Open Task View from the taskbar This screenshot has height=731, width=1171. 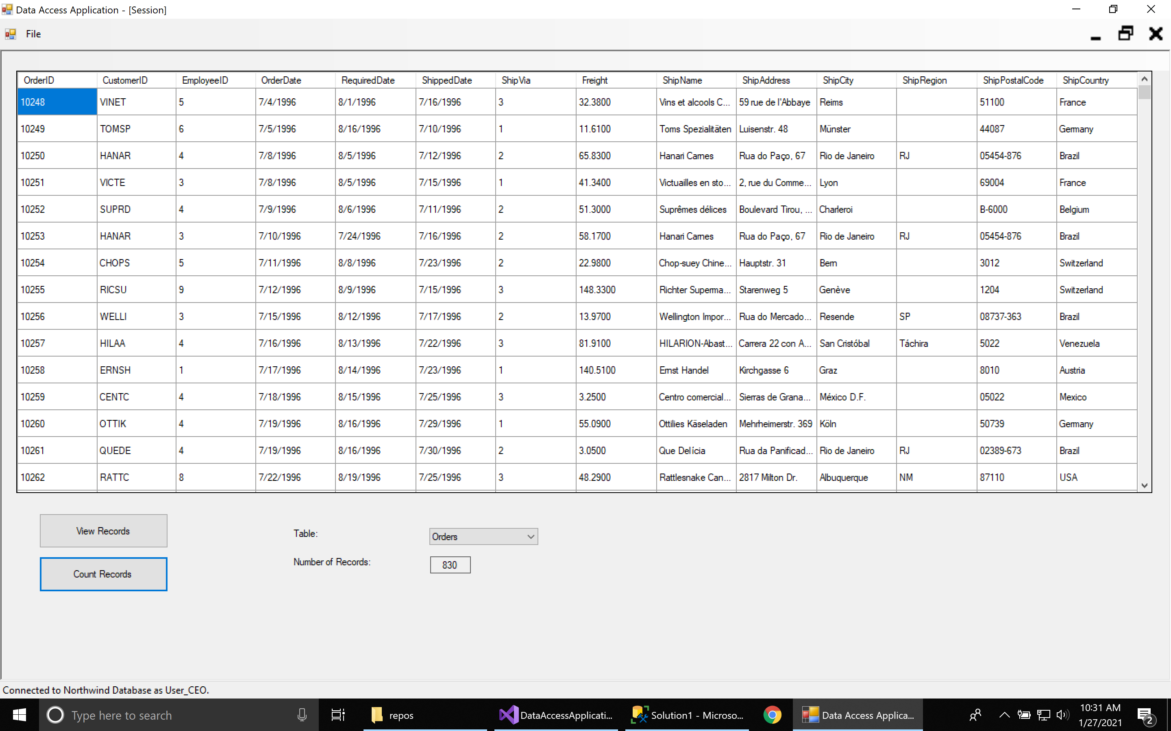[x=338, y=715]
